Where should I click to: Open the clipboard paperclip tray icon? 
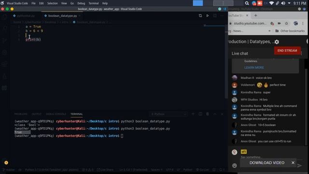click(x=278, y=3)
